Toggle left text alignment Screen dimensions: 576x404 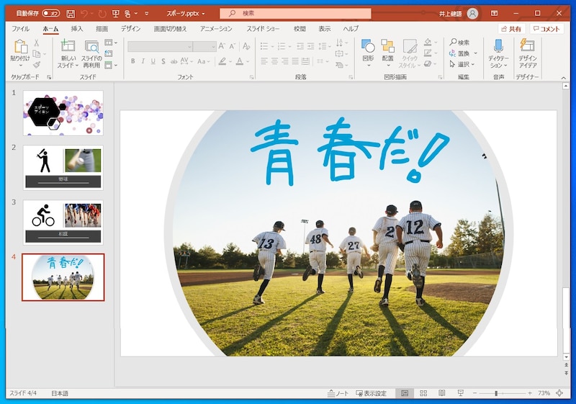click(x=264, y=61)
